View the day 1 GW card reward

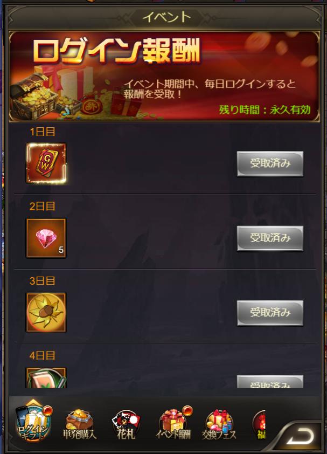[x=46, y=163]
